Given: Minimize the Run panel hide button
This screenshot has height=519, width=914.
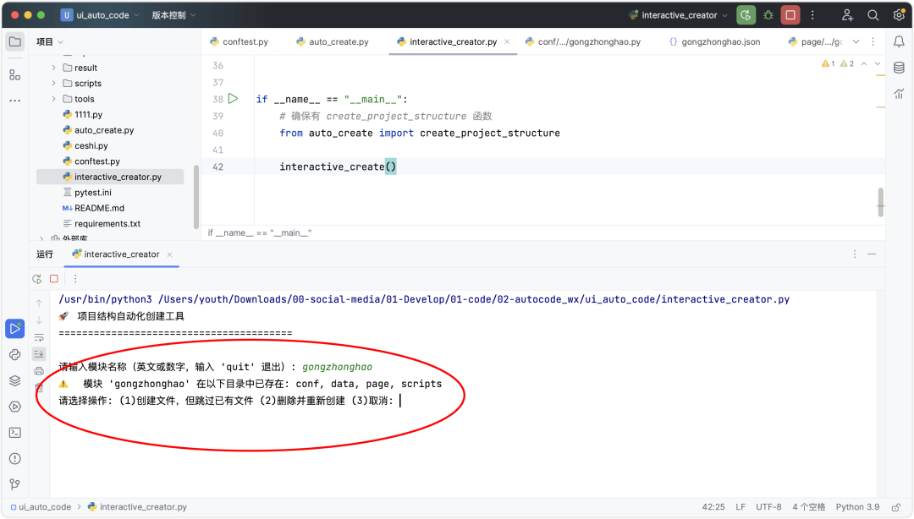Looking at the screenshot, I should [872, 254].
